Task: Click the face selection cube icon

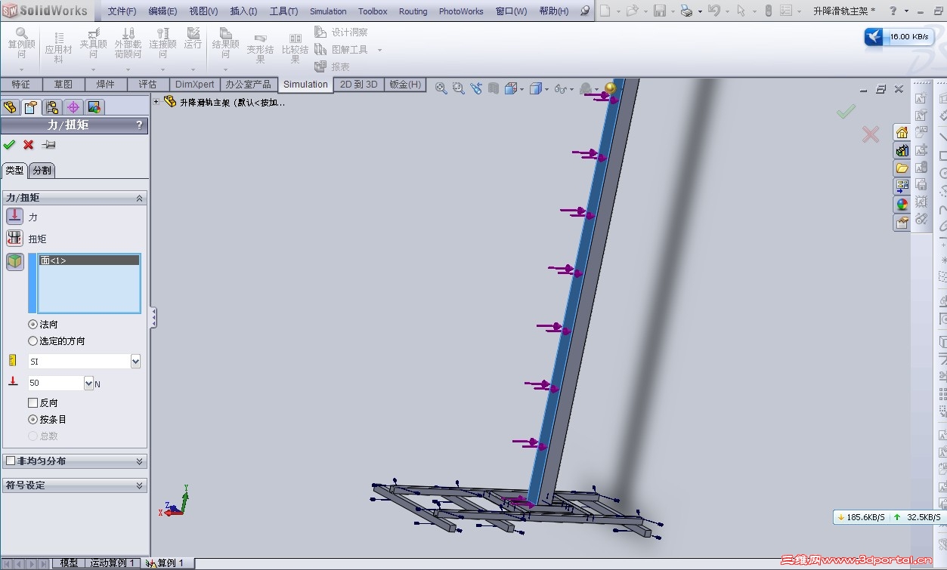Action: tap(14, 262)
